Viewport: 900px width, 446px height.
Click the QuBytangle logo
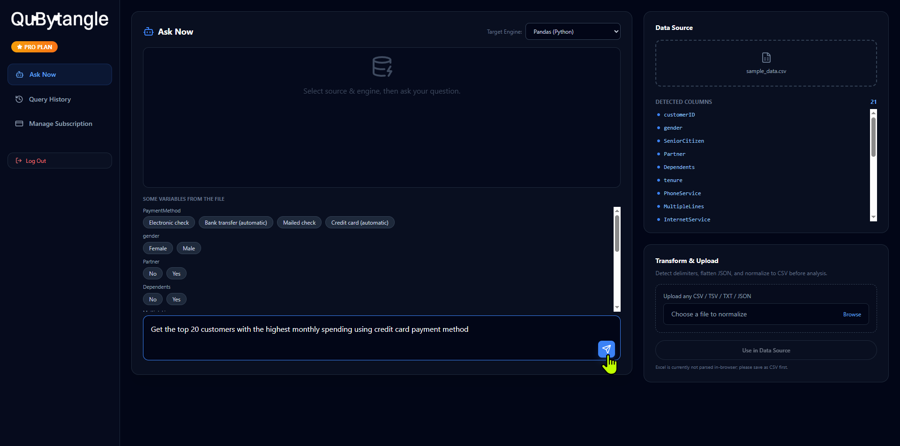[x=59, y=19]
